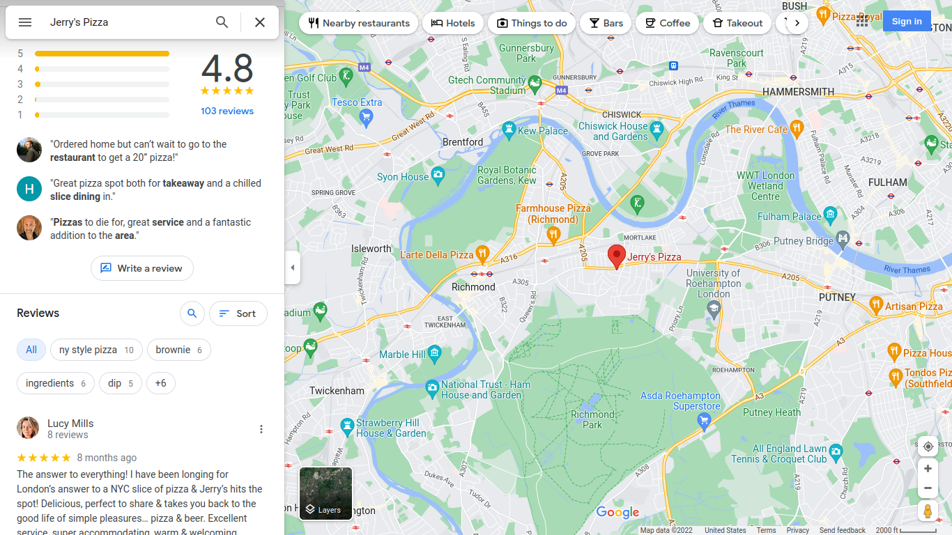Click the search magnifier icon
This screenshot has height=535, width=952.
pyautogui.click(x=222, y=22)
